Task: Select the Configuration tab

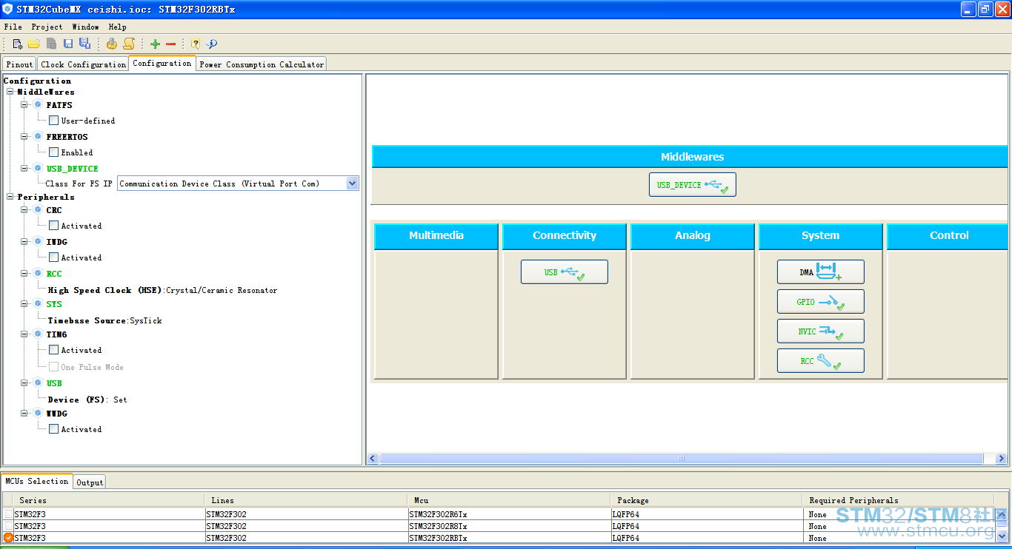Action: coord(162,63)
